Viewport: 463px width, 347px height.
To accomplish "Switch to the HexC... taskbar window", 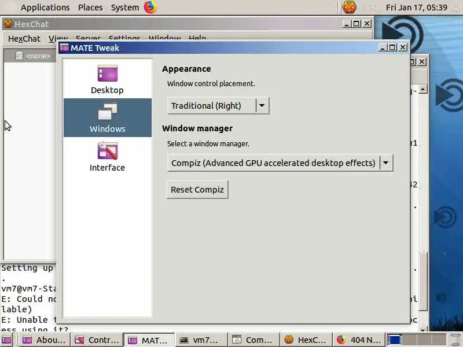I will (306, 340).
